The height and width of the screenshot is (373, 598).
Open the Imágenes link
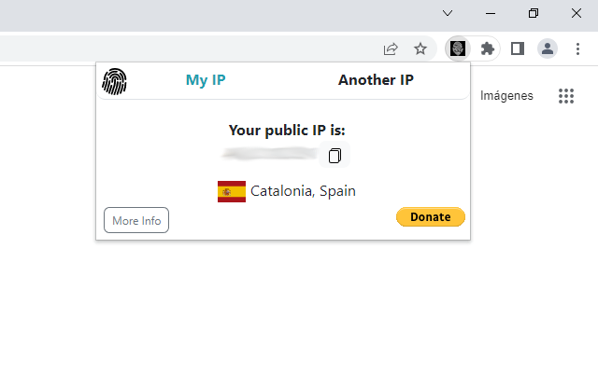(x=506, y=95)
